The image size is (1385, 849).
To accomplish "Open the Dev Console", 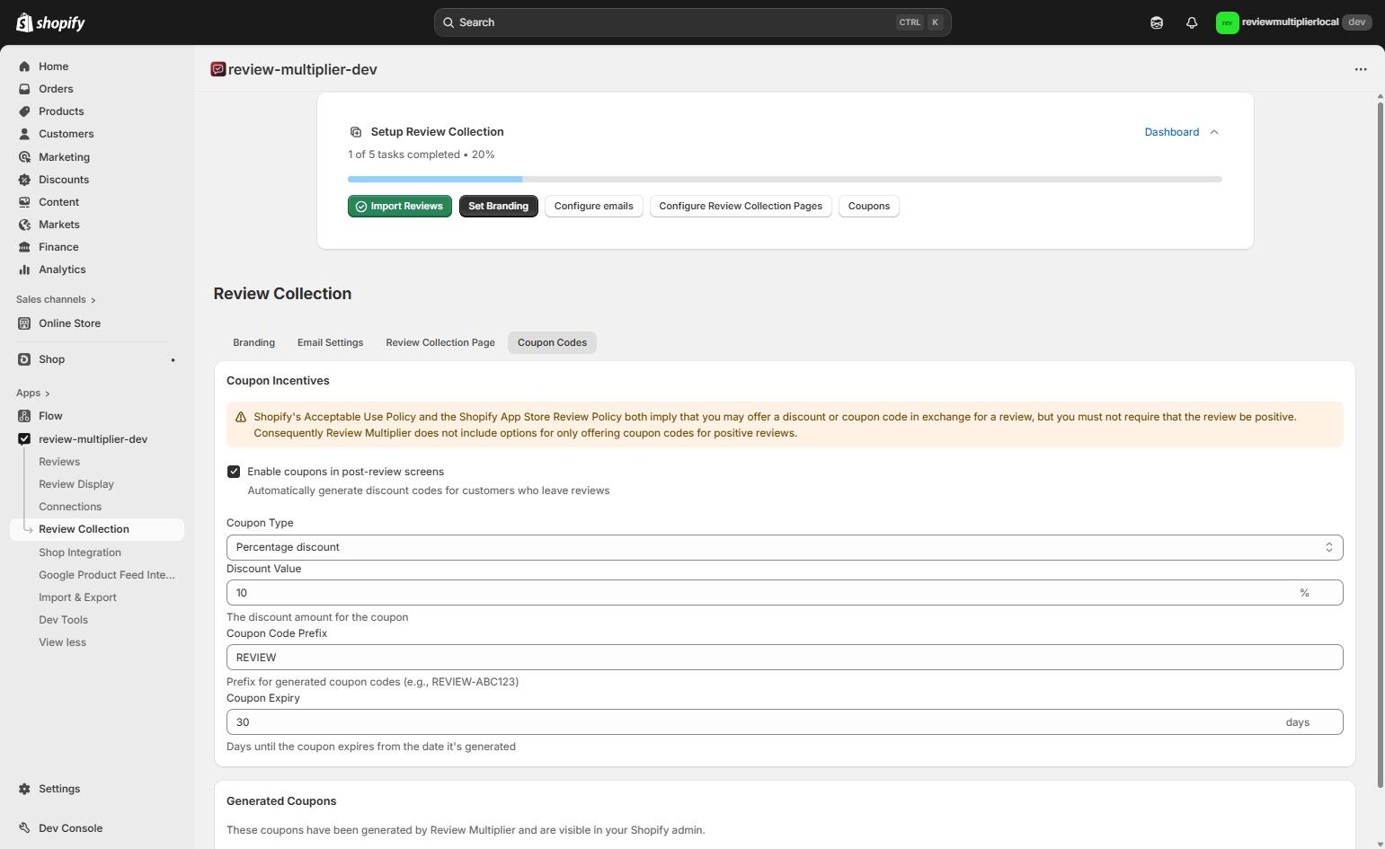I will [69, 827].
